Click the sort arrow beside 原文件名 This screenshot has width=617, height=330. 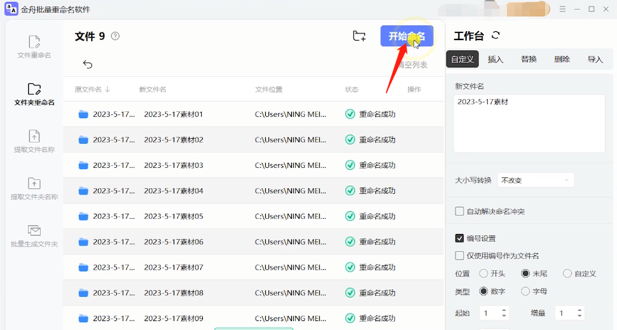107,89
